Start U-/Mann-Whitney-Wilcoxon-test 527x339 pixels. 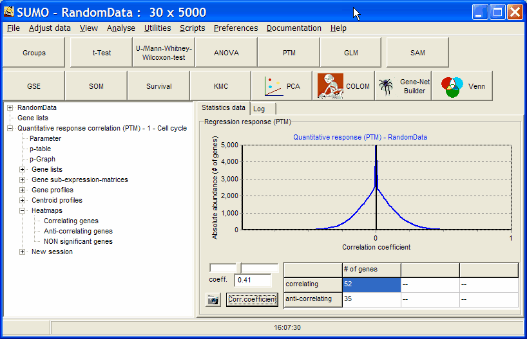[164, 53]
